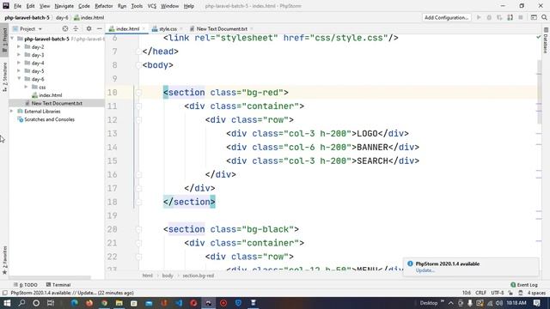Open PhpStorm taskbar icon

pyautogui.click(x=208, y=303)
